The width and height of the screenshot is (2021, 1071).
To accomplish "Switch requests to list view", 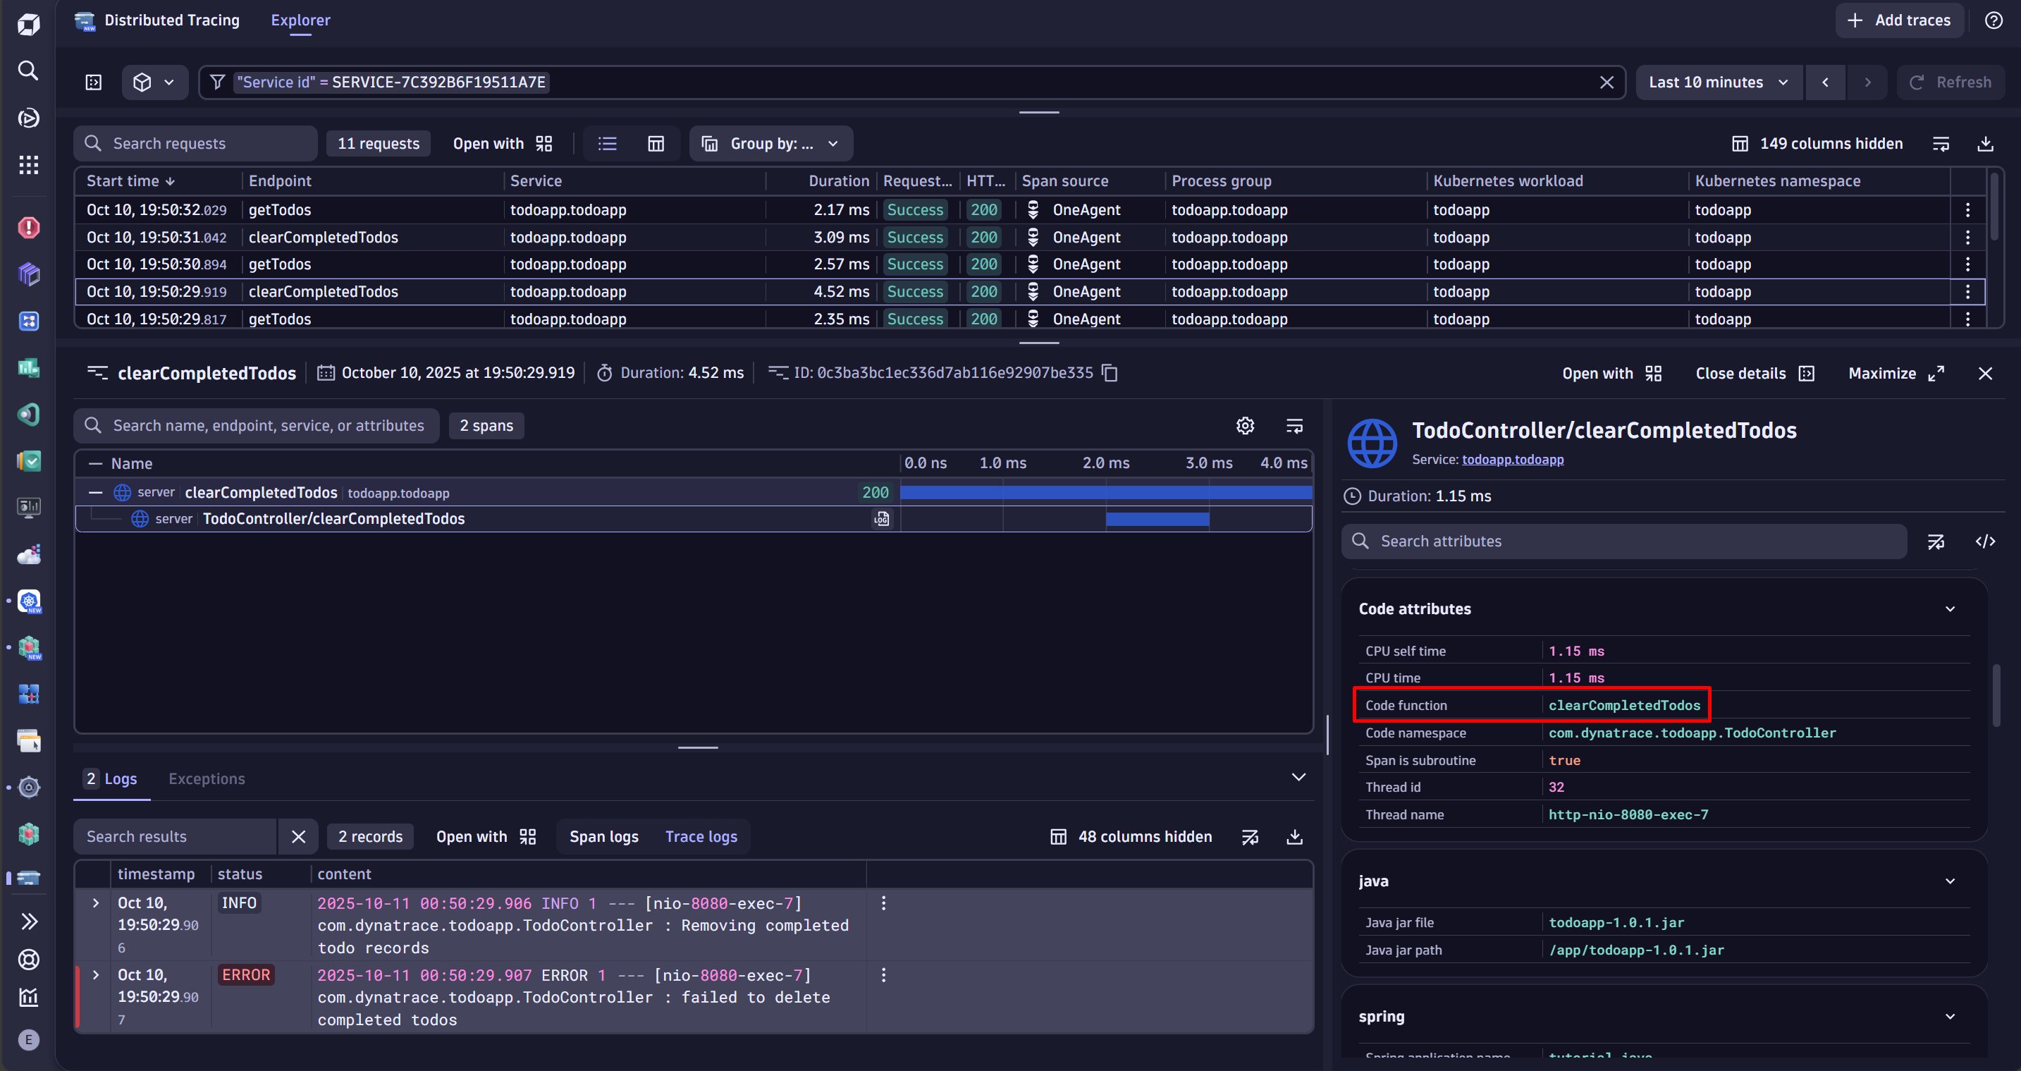I will (x=607, y=144).
